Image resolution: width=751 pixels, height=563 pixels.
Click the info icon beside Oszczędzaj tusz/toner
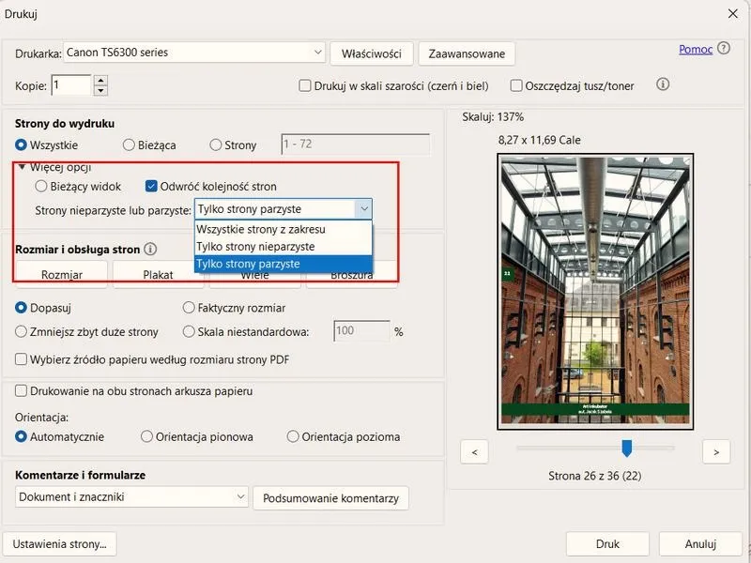tap(663, 84)
